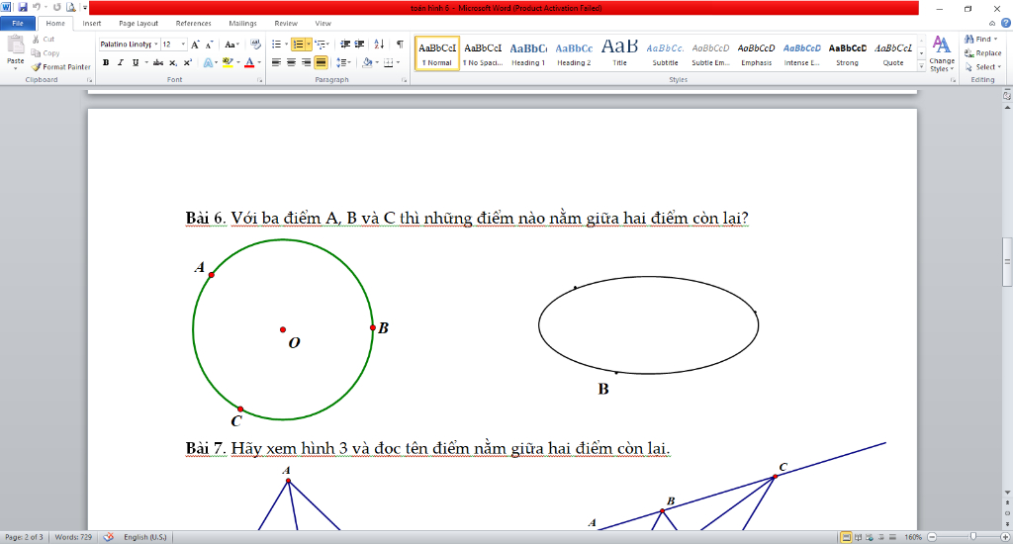
Task: Click the Increase Indent icon
Action: click(359, 44)
